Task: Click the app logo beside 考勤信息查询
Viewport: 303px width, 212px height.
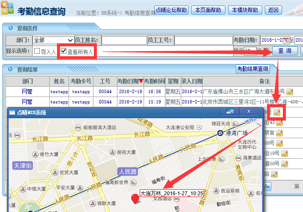Action: (7, 8)
